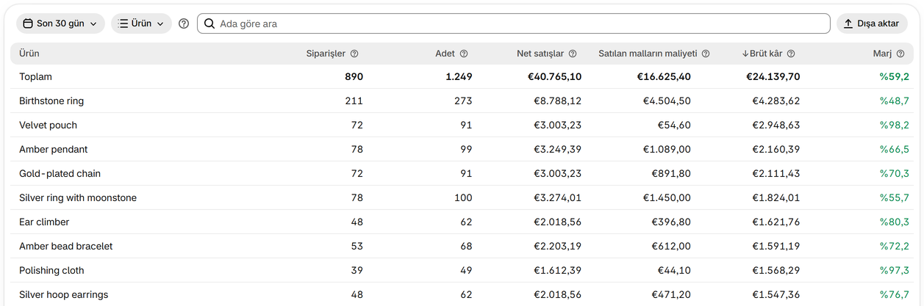Click the info icon beside the Adet header
Screen dimensions: 924x306
[x=464, y=54]
